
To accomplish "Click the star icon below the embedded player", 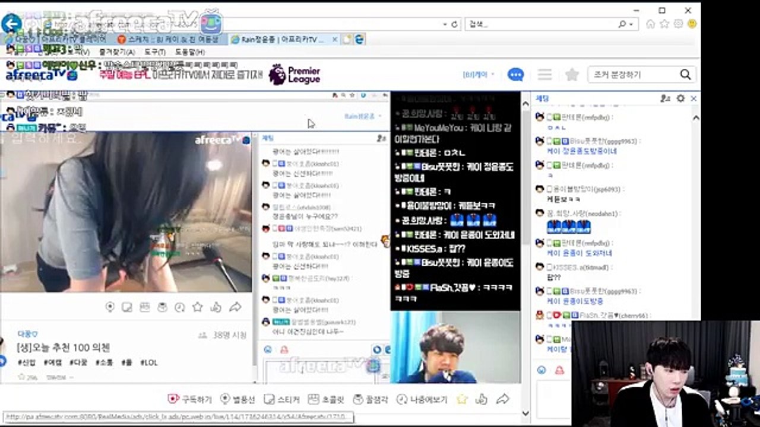I will (x=198, y=307).
